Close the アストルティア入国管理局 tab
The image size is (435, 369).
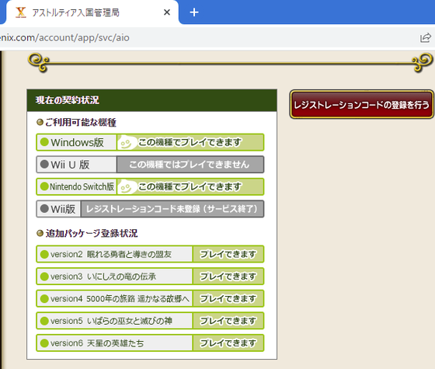(x=167, y=12)
